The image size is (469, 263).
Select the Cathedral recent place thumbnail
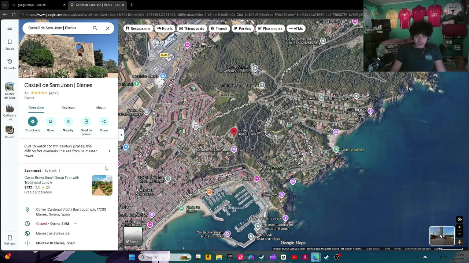point(10,108)
